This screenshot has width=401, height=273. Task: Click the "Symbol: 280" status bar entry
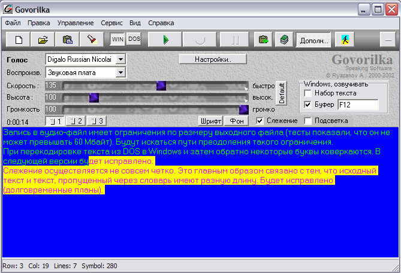(x=100, y=266)
